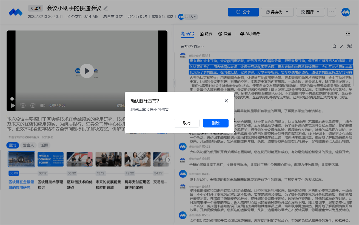
Task: Mute the video volume icon
Action: click(x=42, y=105)
